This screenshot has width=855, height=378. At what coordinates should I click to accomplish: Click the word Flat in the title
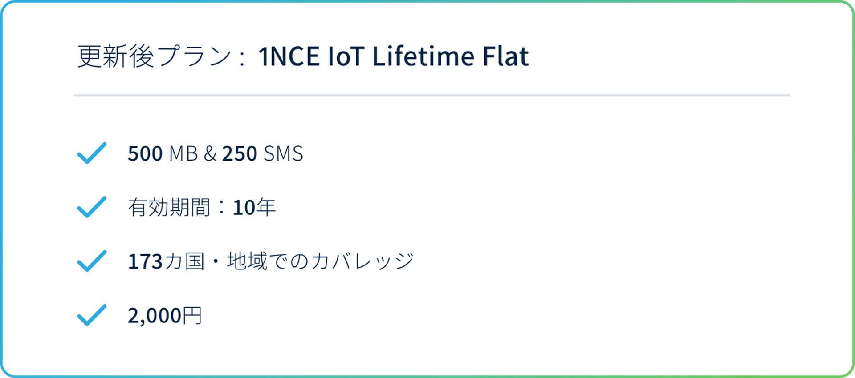[506, 56]
